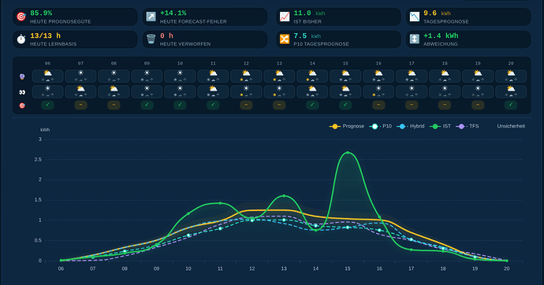This screenshot has width=544, height=285.
Task: Click the chart x-axis label 16
Action: pos(379,268)
